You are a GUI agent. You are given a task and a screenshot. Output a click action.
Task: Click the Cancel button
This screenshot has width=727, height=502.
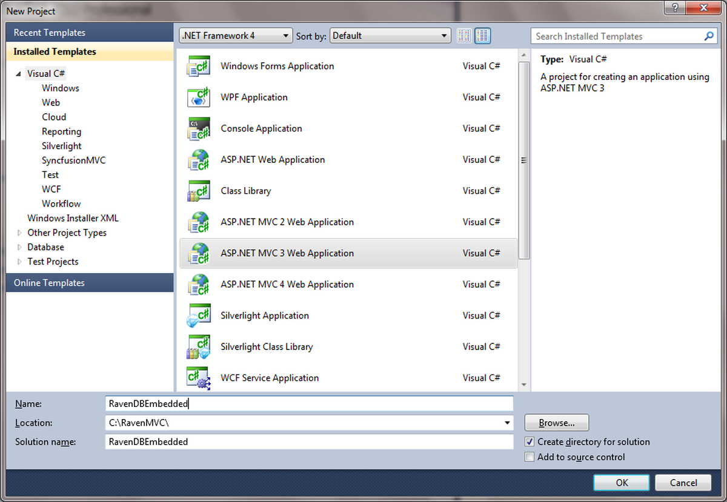683,483
